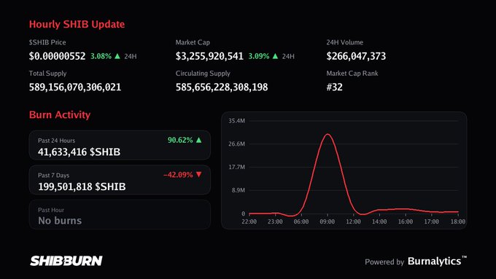Click circulating supply 585,656,228,308,198
The image size is (496, 279).
point(222,87)
